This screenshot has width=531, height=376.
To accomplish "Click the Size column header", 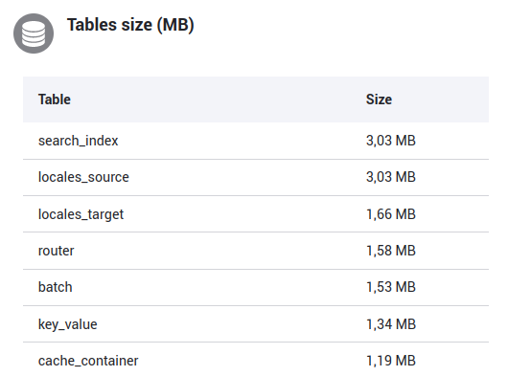I will click(379, 100).
